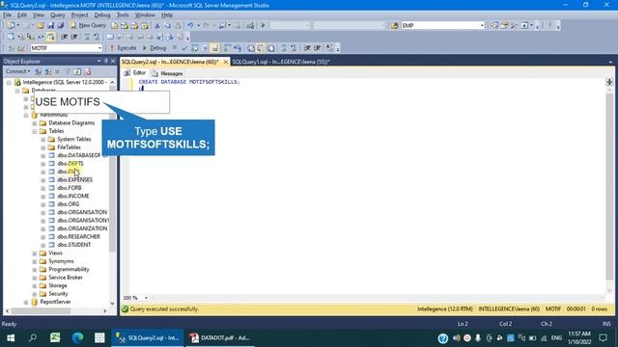Click the Decrease Indent icon
The height and width of the screenshot is (347, 618).
pyautogui.click(x=307, y=48)
